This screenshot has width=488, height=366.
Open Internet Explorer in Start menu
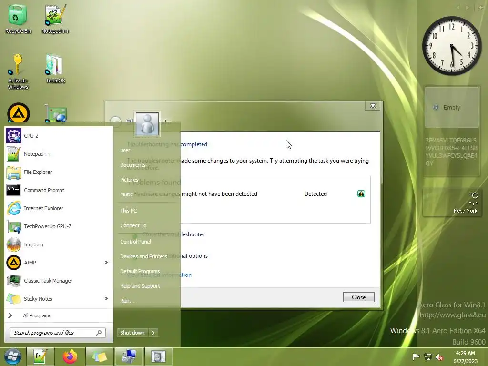click(x=59, y=208)
